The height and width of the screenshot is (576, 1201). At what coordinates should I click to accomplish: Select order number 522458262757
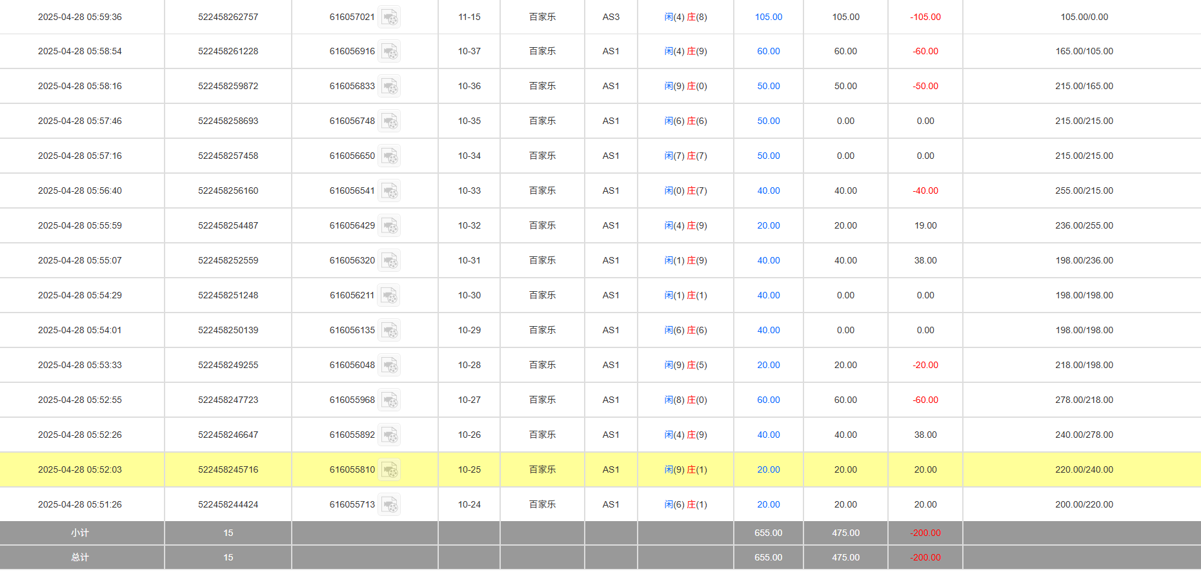point(228,17)
